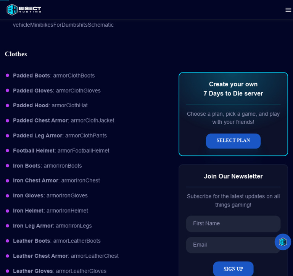Click the Padded Gloves list entry
This screenshot has width=293, height=276.
(57, 91)
